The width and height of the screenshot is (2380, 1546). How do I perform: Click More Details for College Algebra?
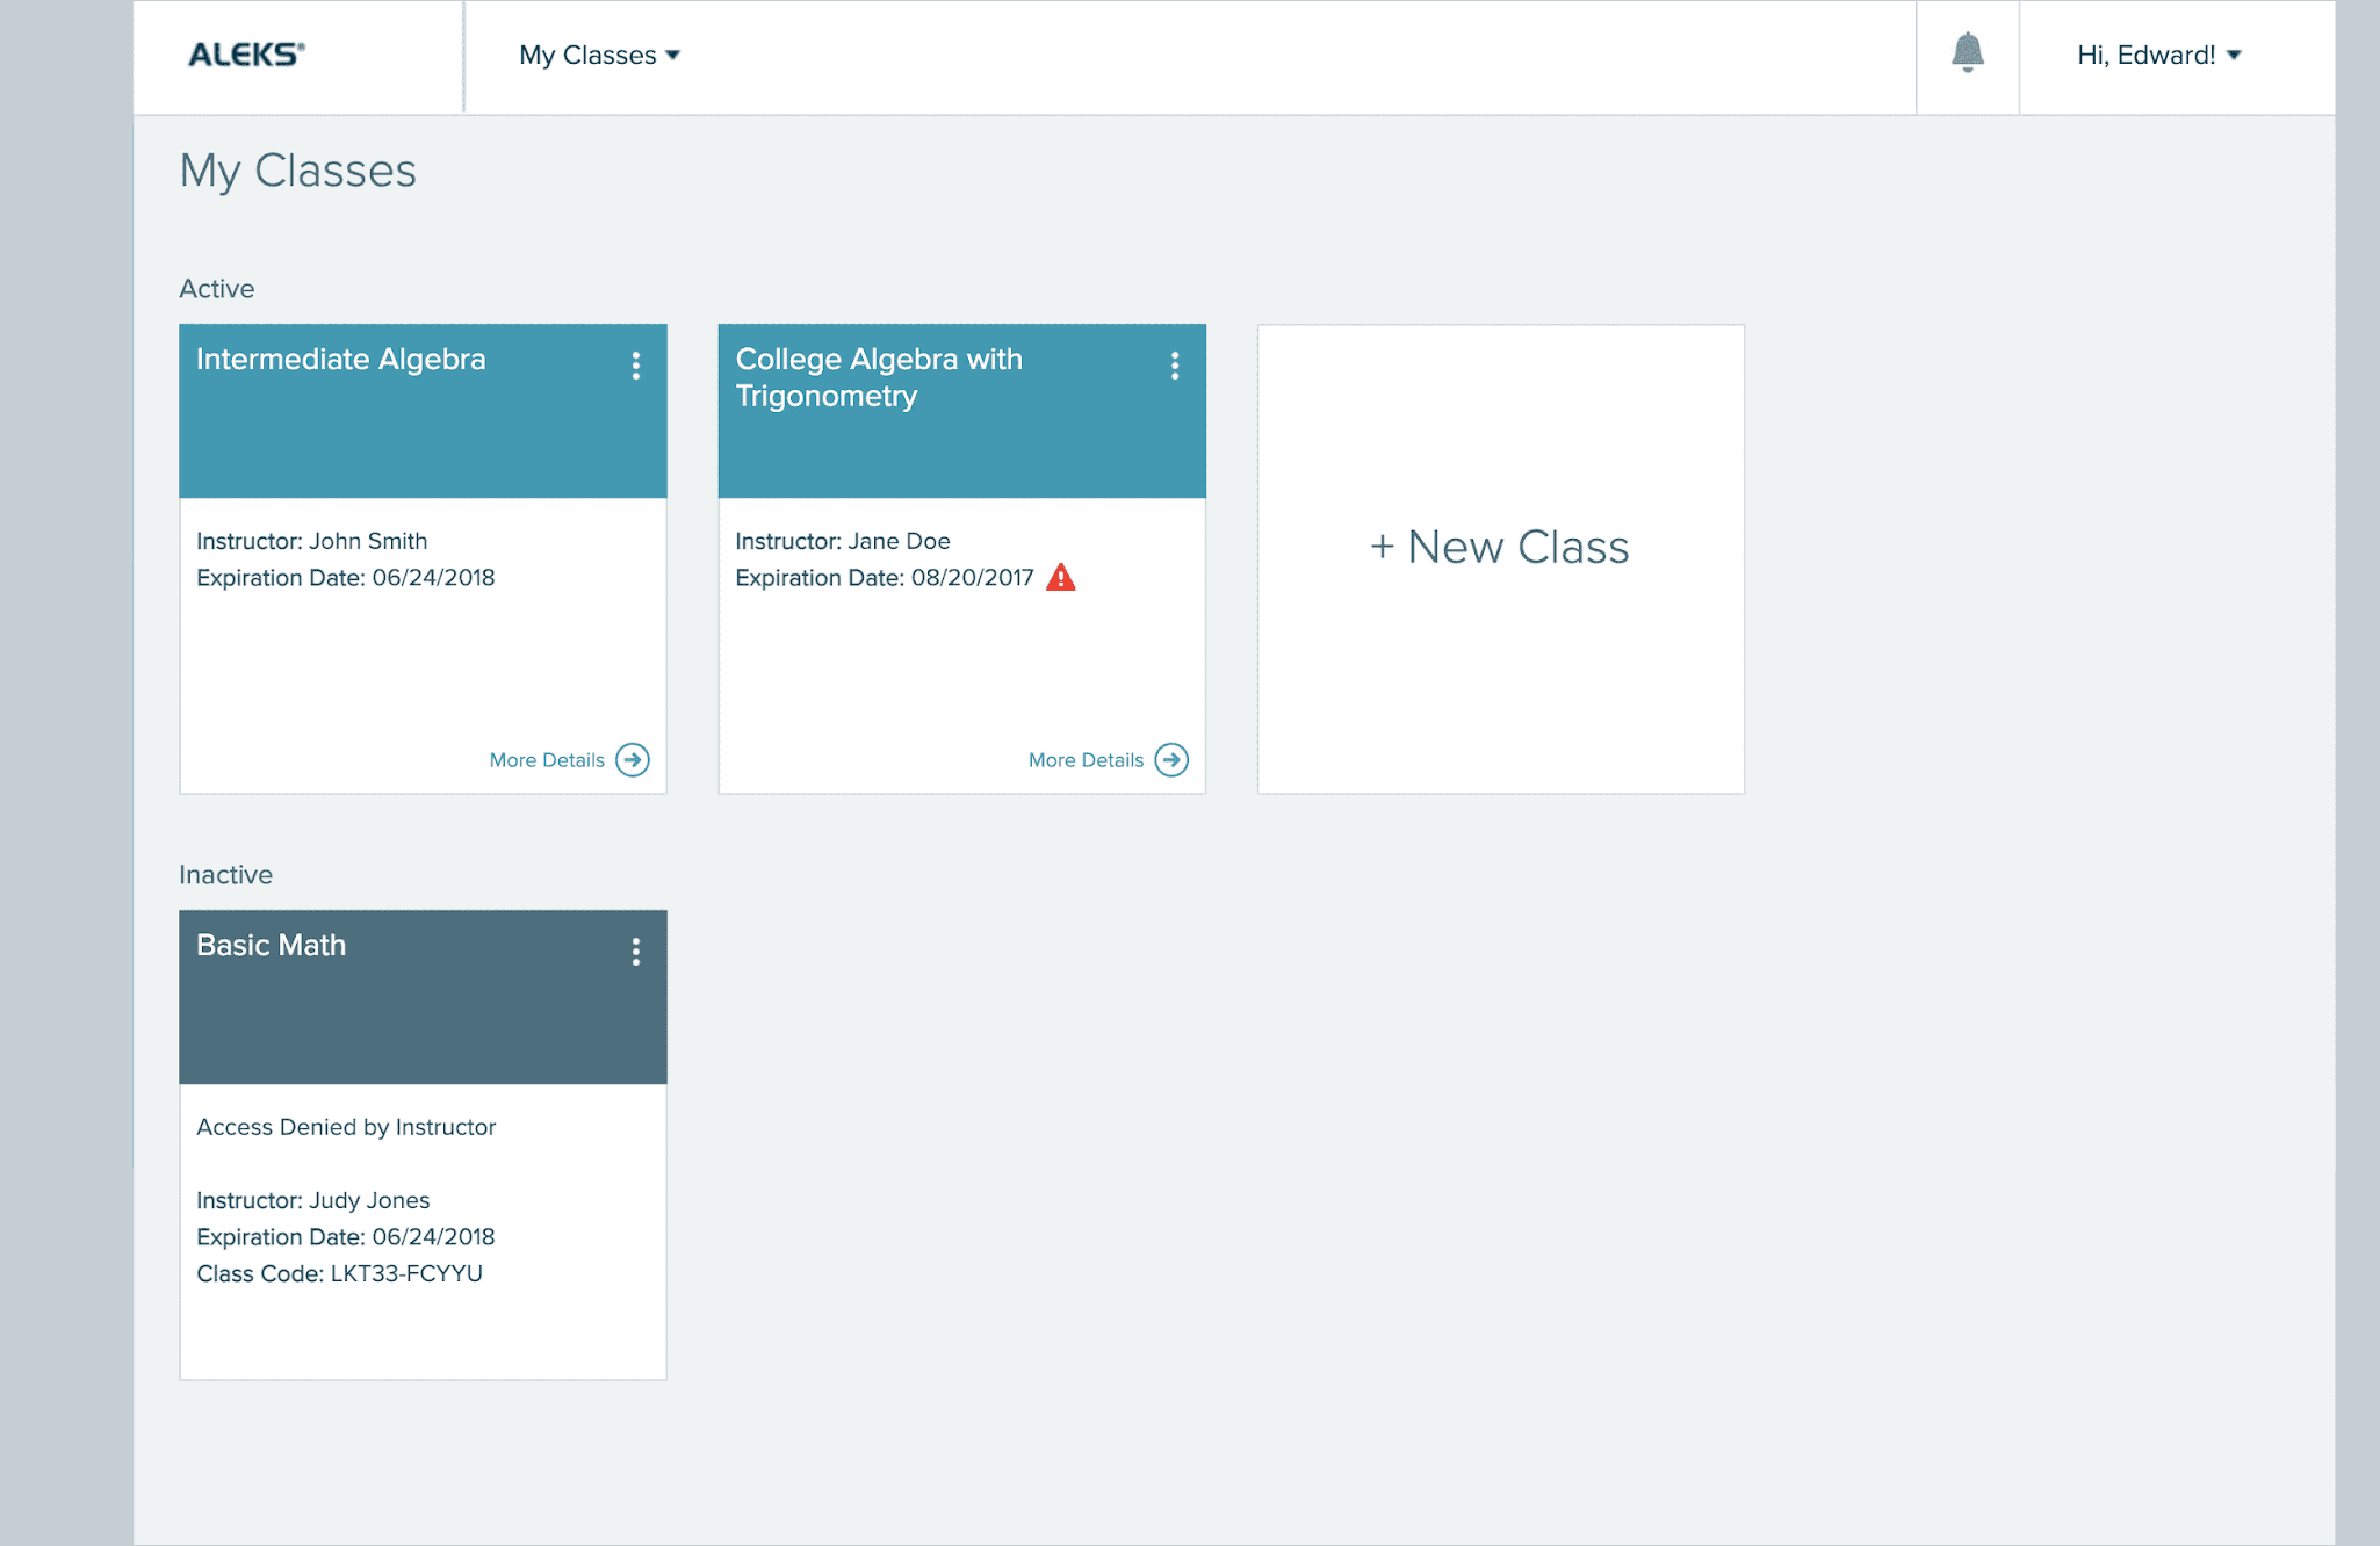coord(1086,760)
